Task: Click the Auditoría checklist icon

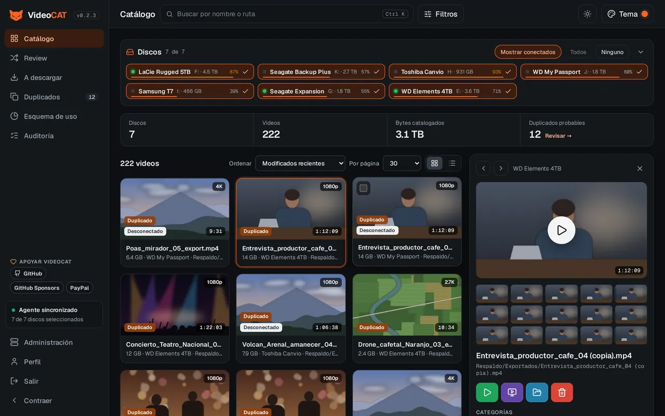Action: [x=15, y=136]
